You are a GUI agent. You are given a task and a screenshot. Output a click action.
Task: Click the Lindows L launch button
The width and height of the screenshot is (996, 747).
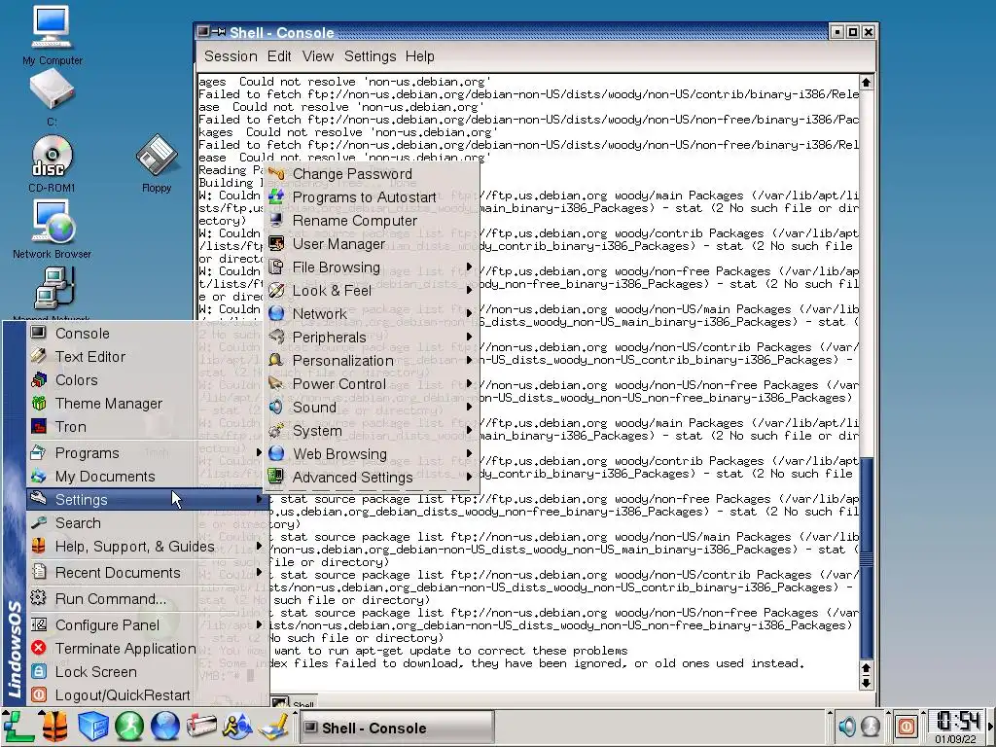[18, 727]
